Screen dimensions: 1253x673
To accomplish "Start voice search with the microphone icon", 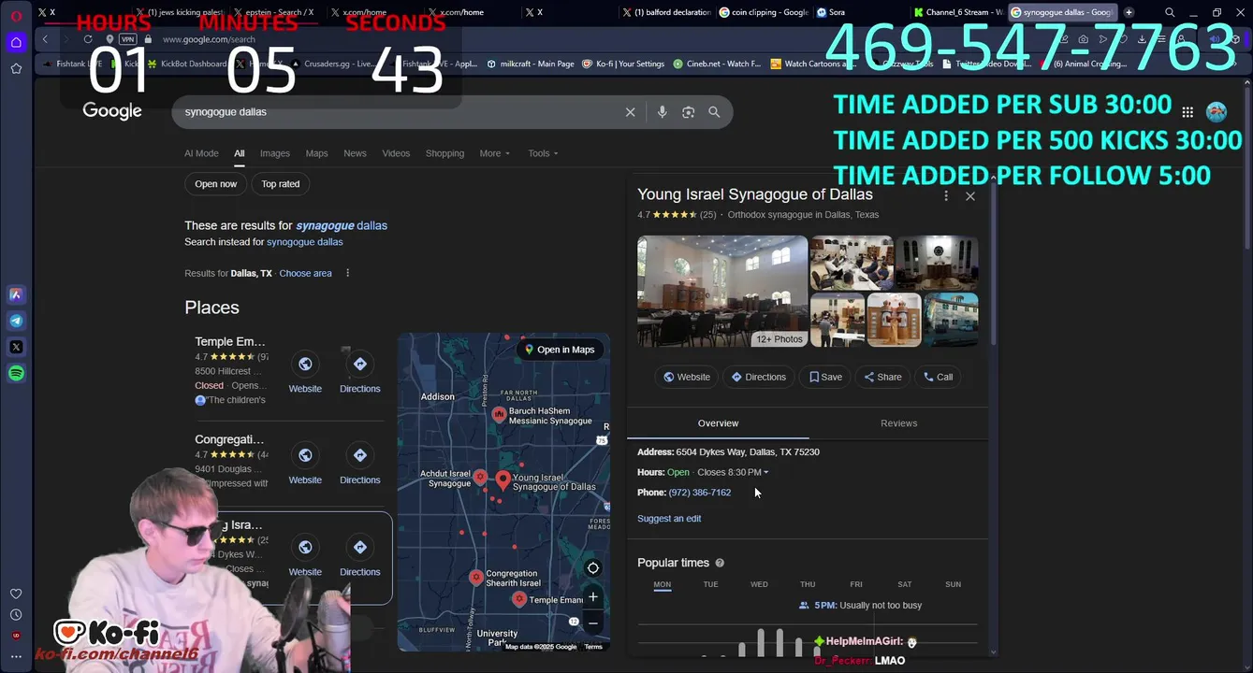I will pyautogui.click(x=662, y=112).
